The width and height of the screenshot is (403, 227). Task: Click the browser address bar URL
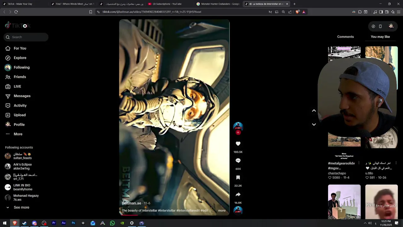coord(152,12)
